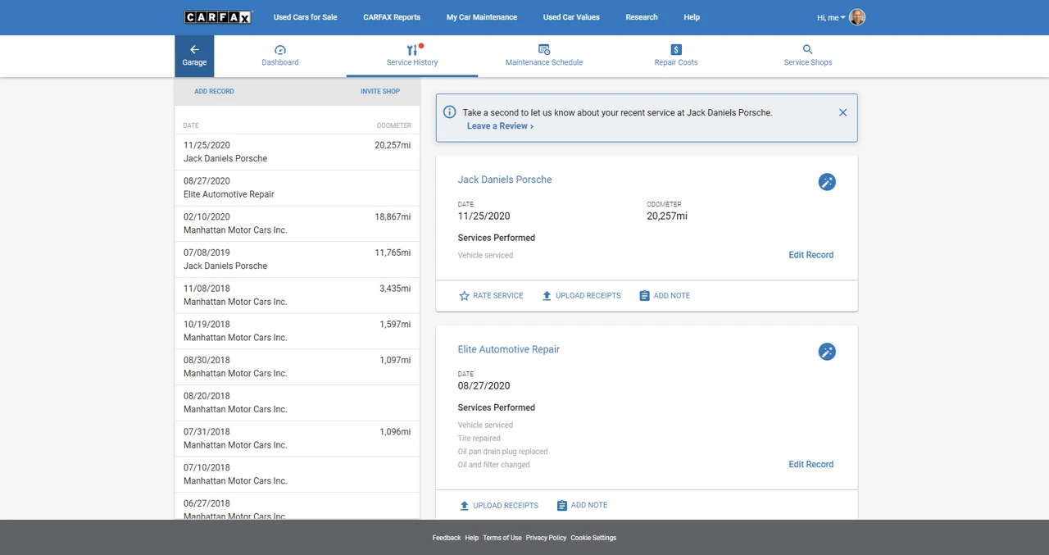Click the info icon in review banner
The image size is (1049, 555).
tap(449, 112)
